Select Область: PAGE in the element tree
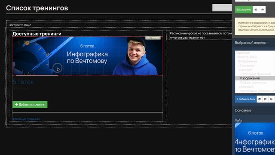 coord(247,57)
